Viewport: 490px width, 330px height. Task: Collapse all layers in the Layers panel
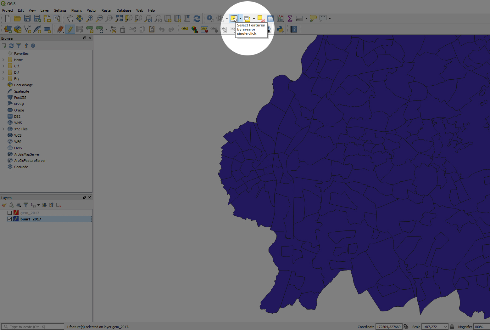coord(52,205)
